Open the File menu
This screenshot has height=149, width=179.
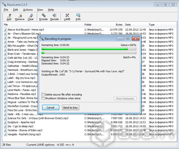click(x=6, y=10)
